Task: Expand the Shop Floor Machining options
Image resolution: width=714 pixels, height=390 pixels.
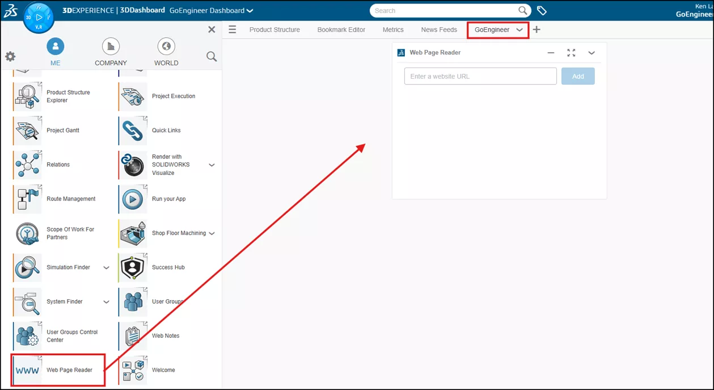Action: (211, 233)
